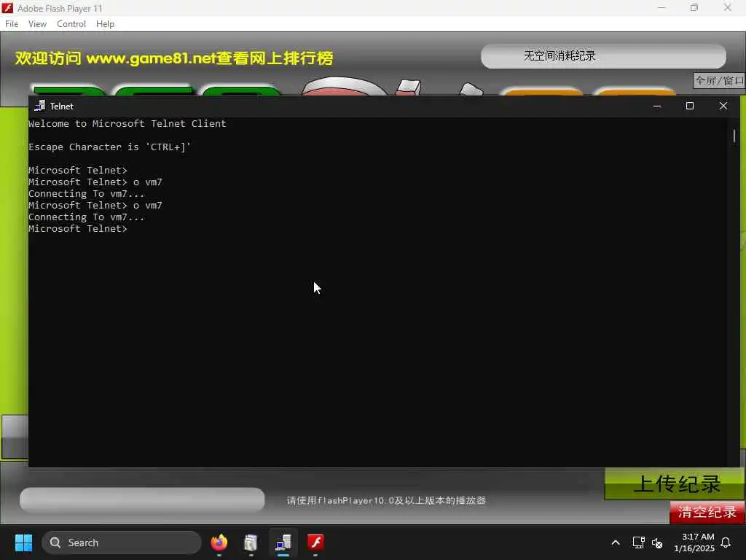Open the Help menu in Flash Player
The width and height of the screenshot is (746, 560).
pyautogui.click(x=105, y=24)
